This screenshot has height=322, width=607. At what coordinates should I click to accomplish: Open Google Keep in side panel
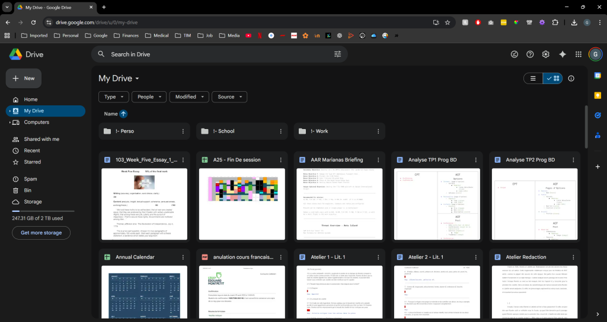[598, 95]
